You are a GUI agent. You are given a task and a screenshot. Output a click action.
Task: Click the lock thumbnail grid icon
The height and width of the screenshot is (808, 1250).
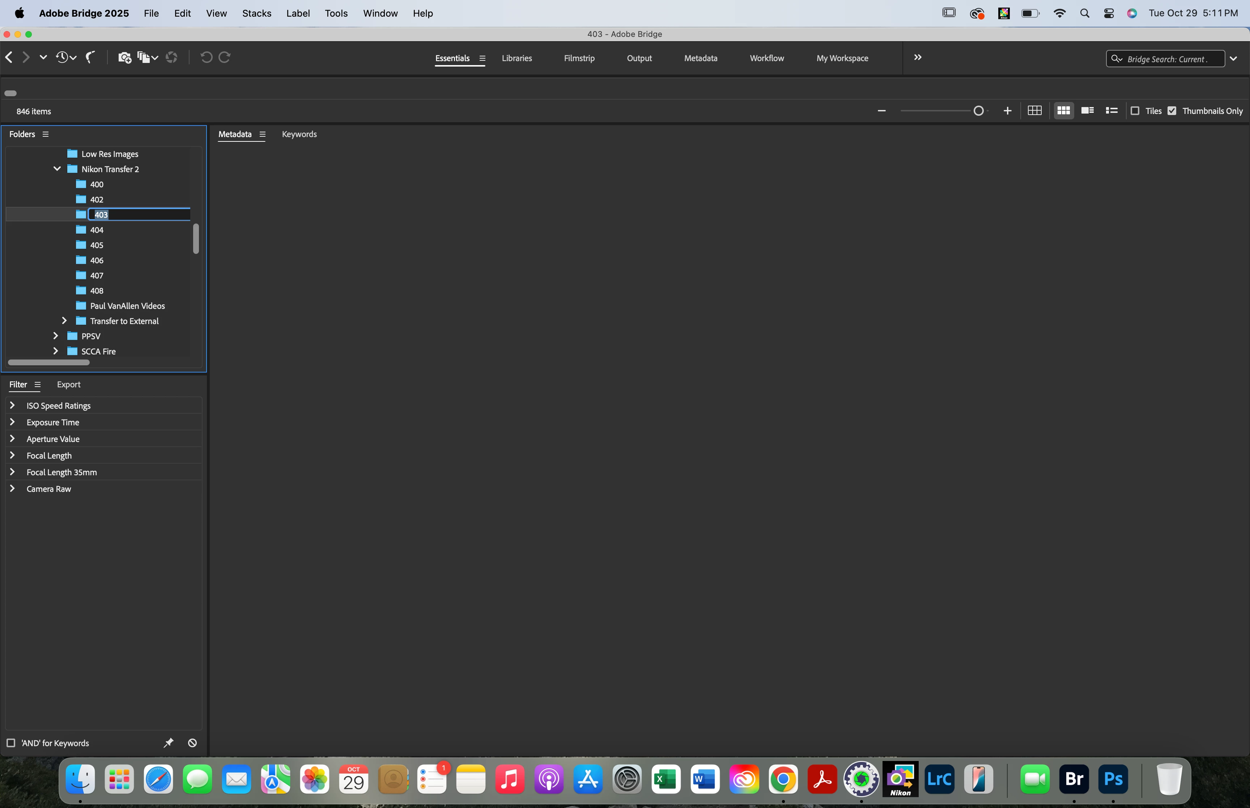(x=1034, y=111)
